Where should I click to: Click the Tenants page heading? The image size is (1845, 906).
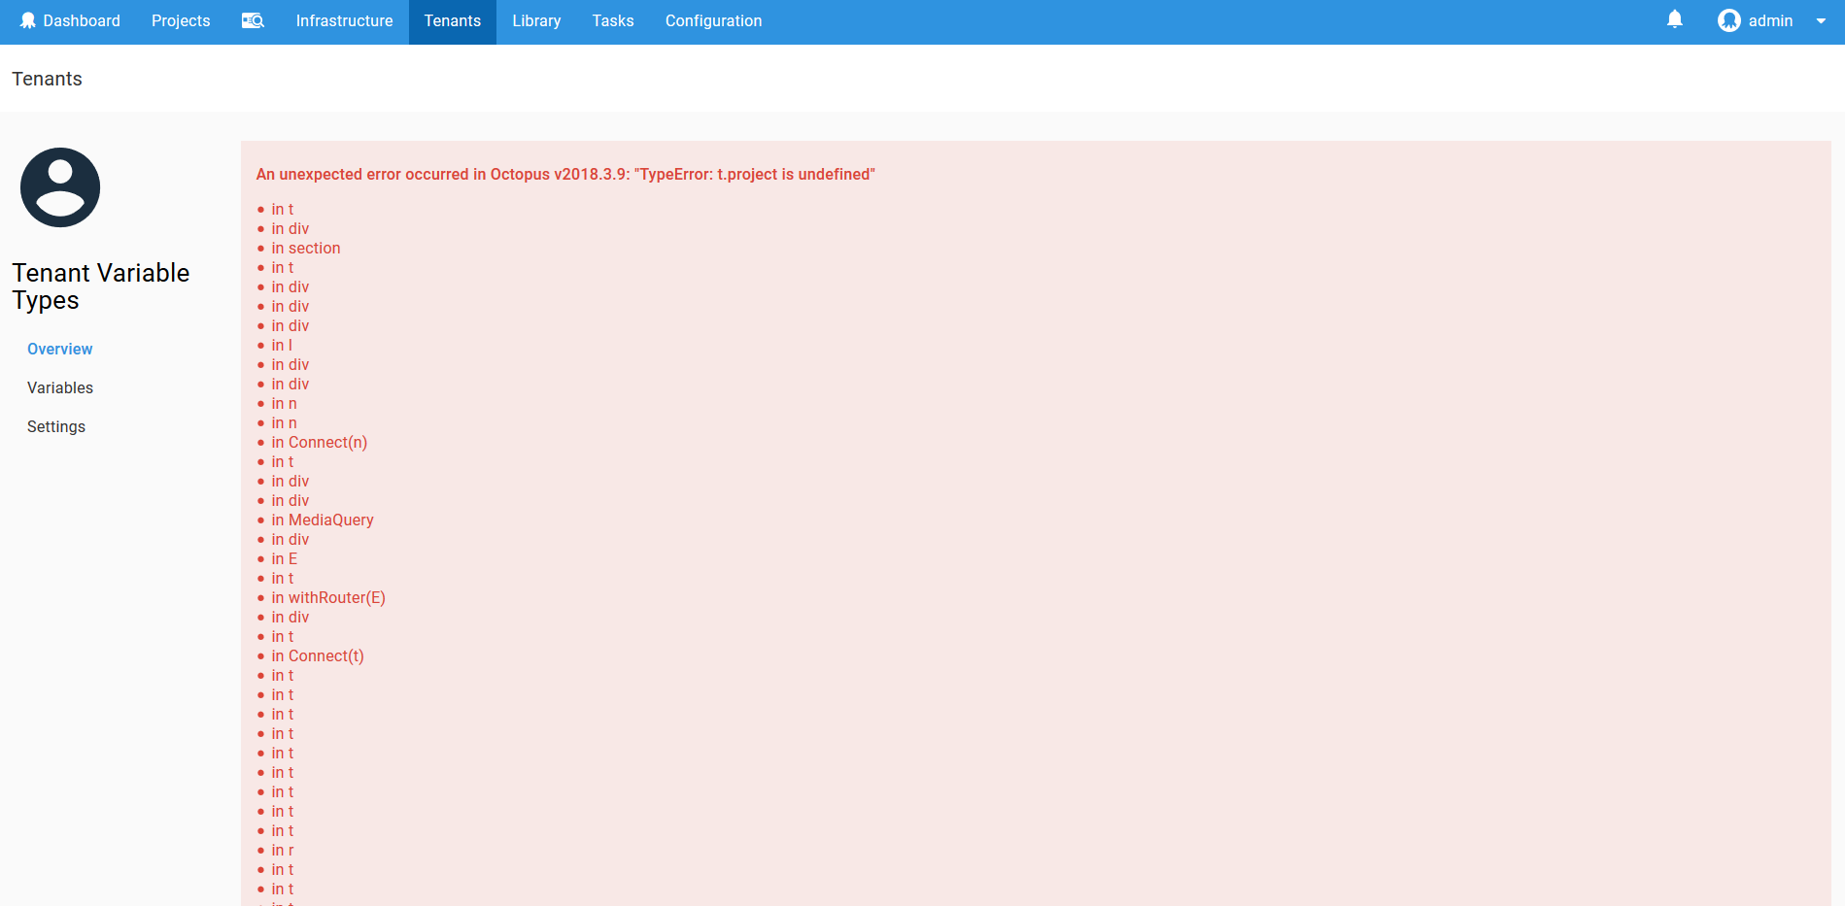(x=47, y=79)
